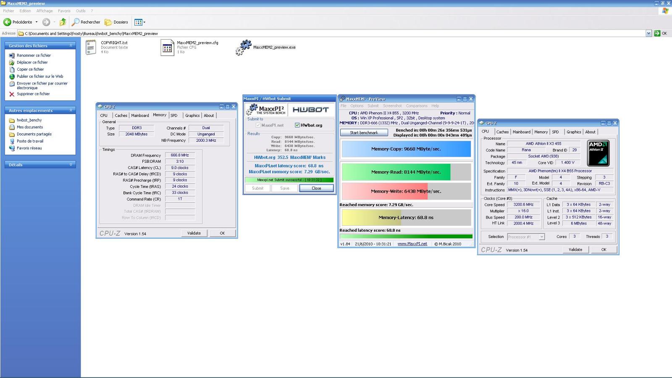Click the AMD Athlon II logo in CPU-Z
The width and height of the screenshot is (672, 378).
pos(598,153)
